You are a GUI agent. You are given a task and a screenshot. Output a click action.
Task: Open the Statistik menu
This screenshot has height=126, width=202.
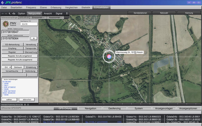tap(86, 7)
